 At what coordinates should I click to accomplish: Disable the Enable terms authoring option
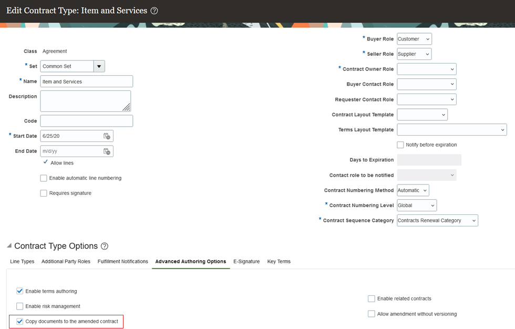tap(19, 291)
